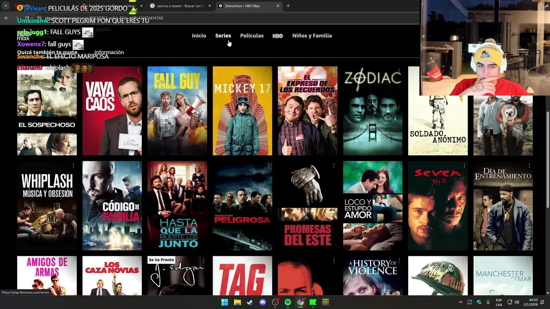The image size is (550, 309).
Task: Open Código de Familia poster
Action: tap(112, 206)
